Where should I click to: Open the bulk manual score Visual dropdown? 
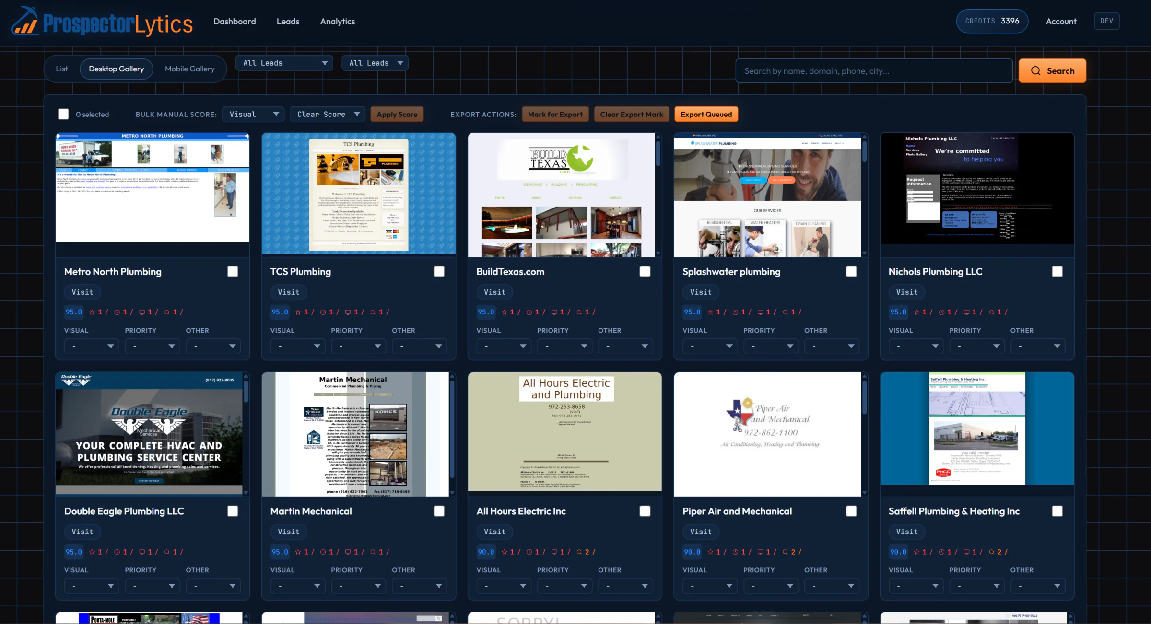point(253,115)
